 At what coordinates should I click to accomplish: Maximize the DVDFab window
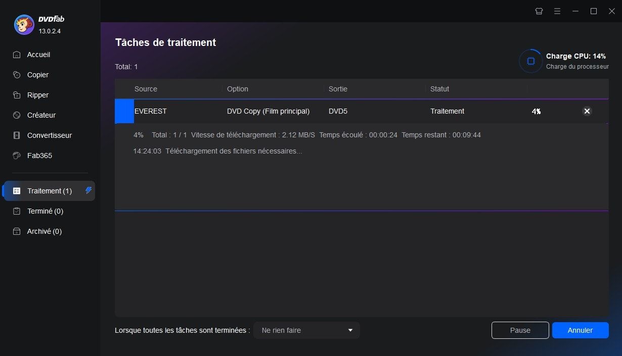click(594, 11)
